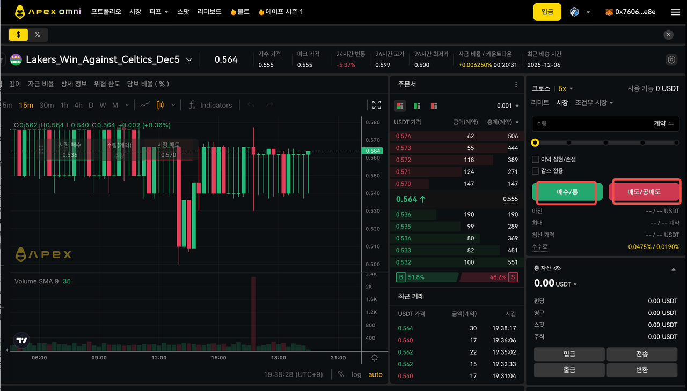The image size is (687, 391).
Task: Show only sell orders in order book
Action: click(x=434, y=106)
